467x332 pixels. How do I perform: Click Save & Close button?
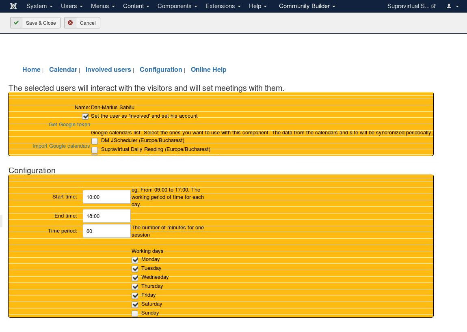coord(35,23)
